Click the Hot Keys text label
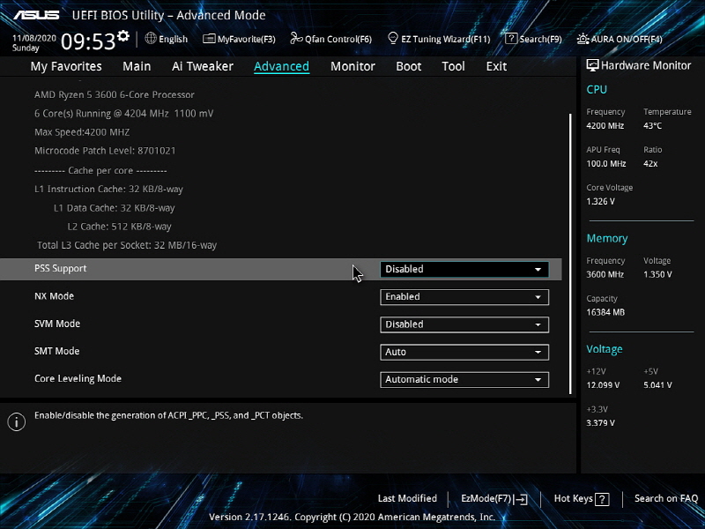Screen dimensions: 705x529 pyautogui.click(x=574, y=498)
